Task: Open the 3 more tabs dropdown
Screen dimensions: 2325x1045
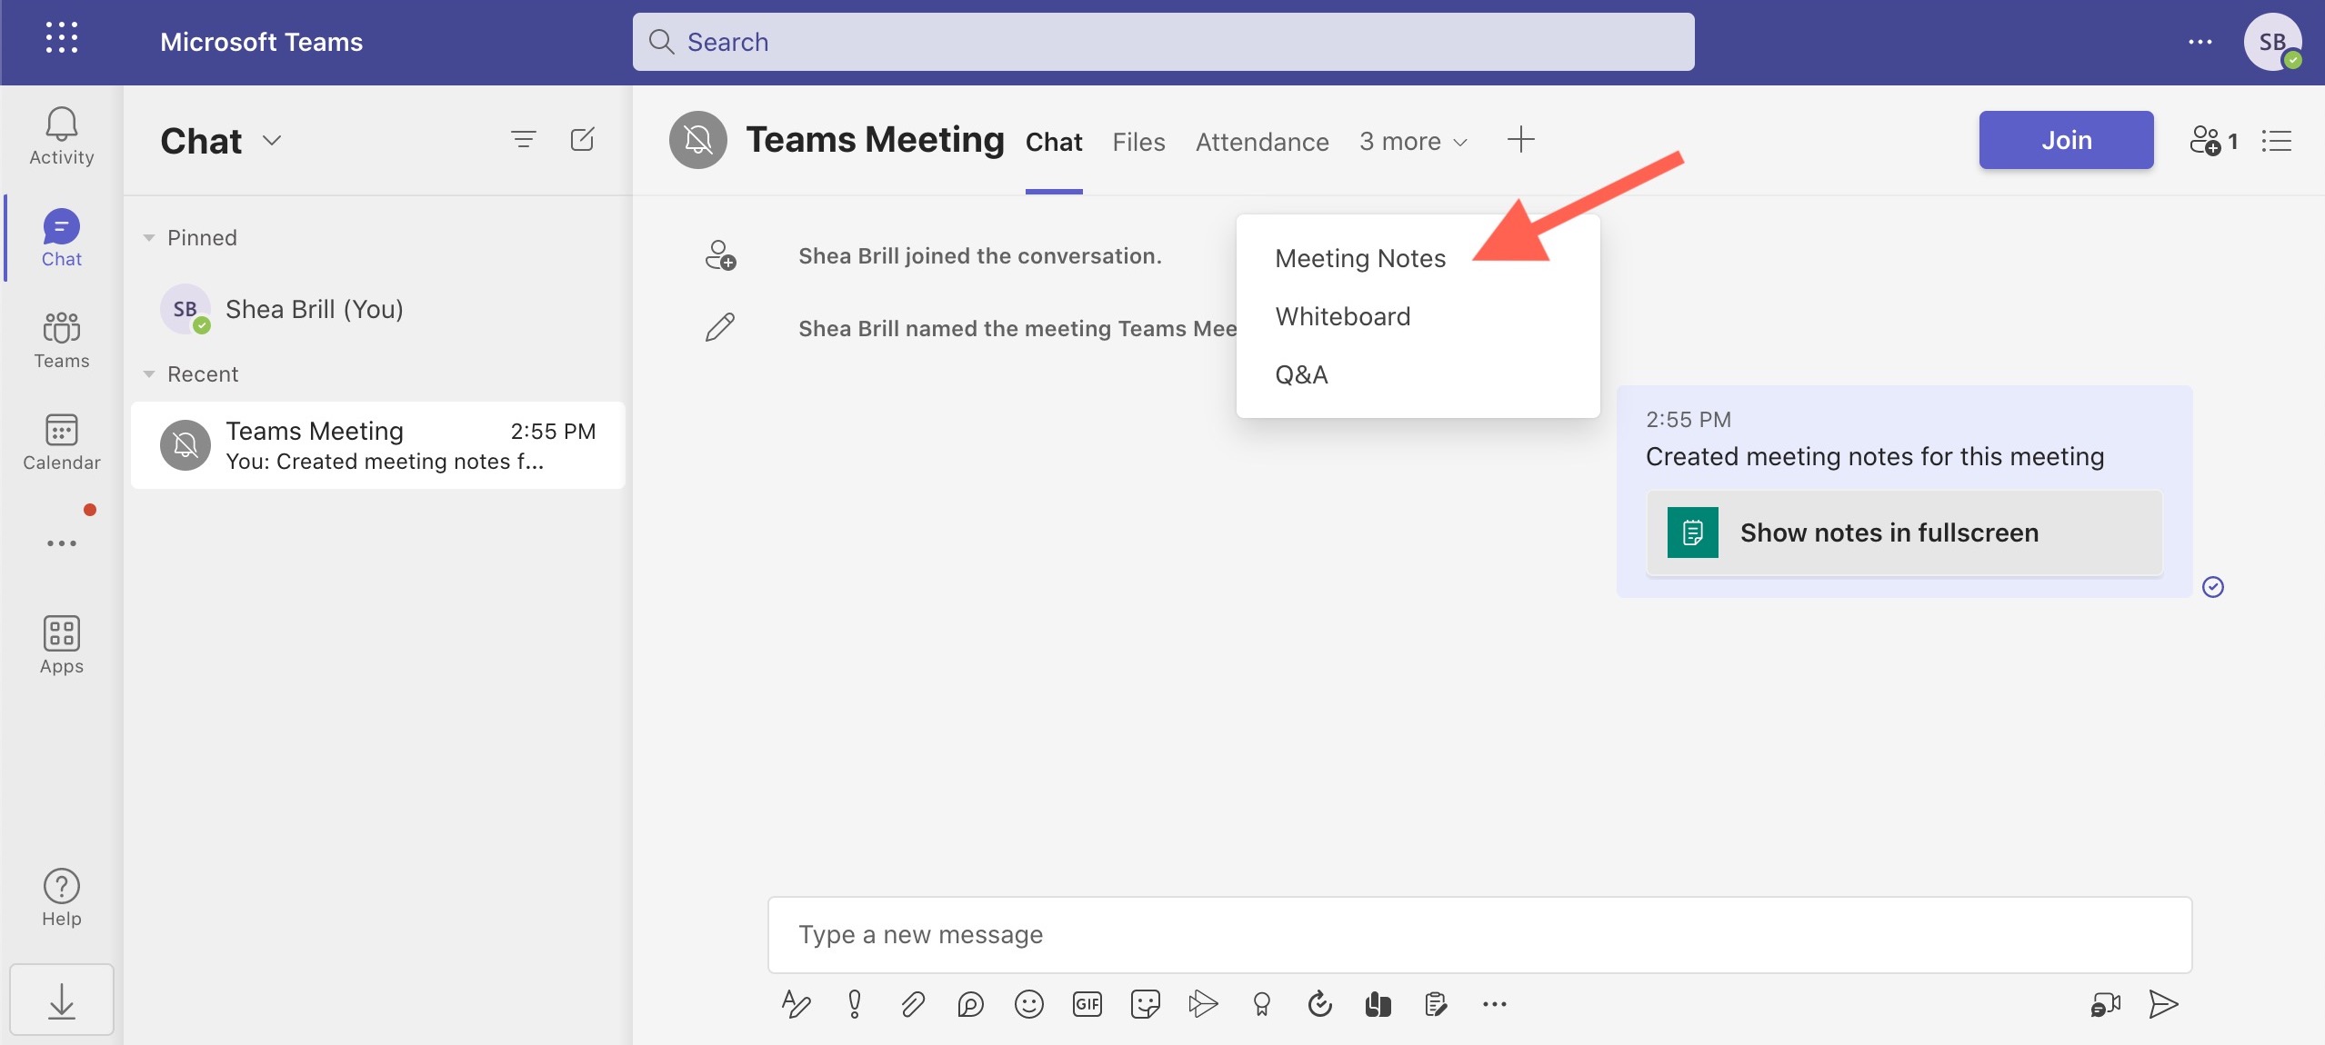Action: click(x=1413, y=142)
